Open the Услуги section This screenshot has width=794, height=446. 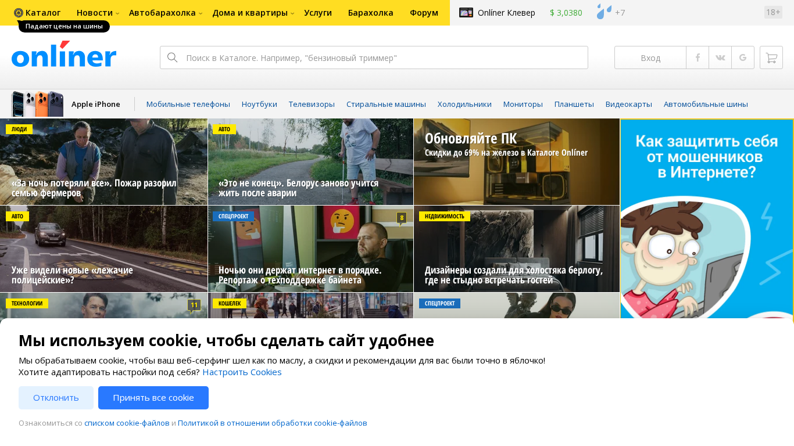(318, 13)
